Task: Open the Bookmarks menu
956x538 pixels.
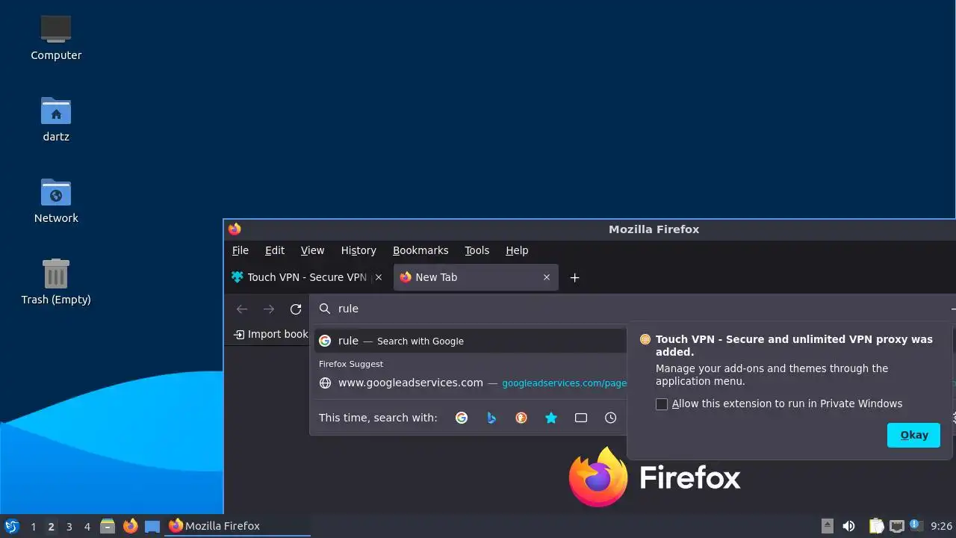Action: 420,250
